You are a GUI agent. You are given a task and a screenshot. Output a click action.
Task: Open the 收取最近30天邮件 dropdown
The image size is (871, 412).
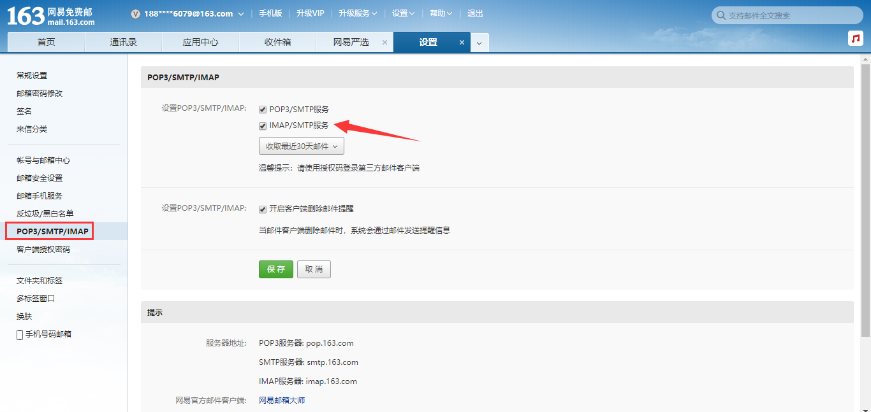tap(302, 146)
